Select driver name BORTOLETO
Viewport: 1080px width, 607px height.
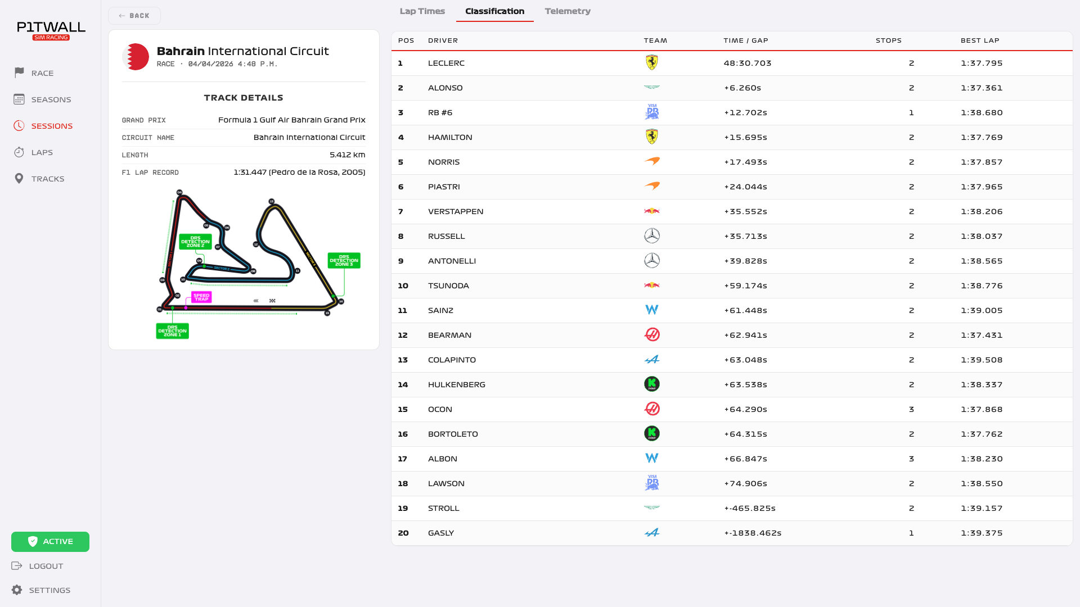(x=453, y=434)
